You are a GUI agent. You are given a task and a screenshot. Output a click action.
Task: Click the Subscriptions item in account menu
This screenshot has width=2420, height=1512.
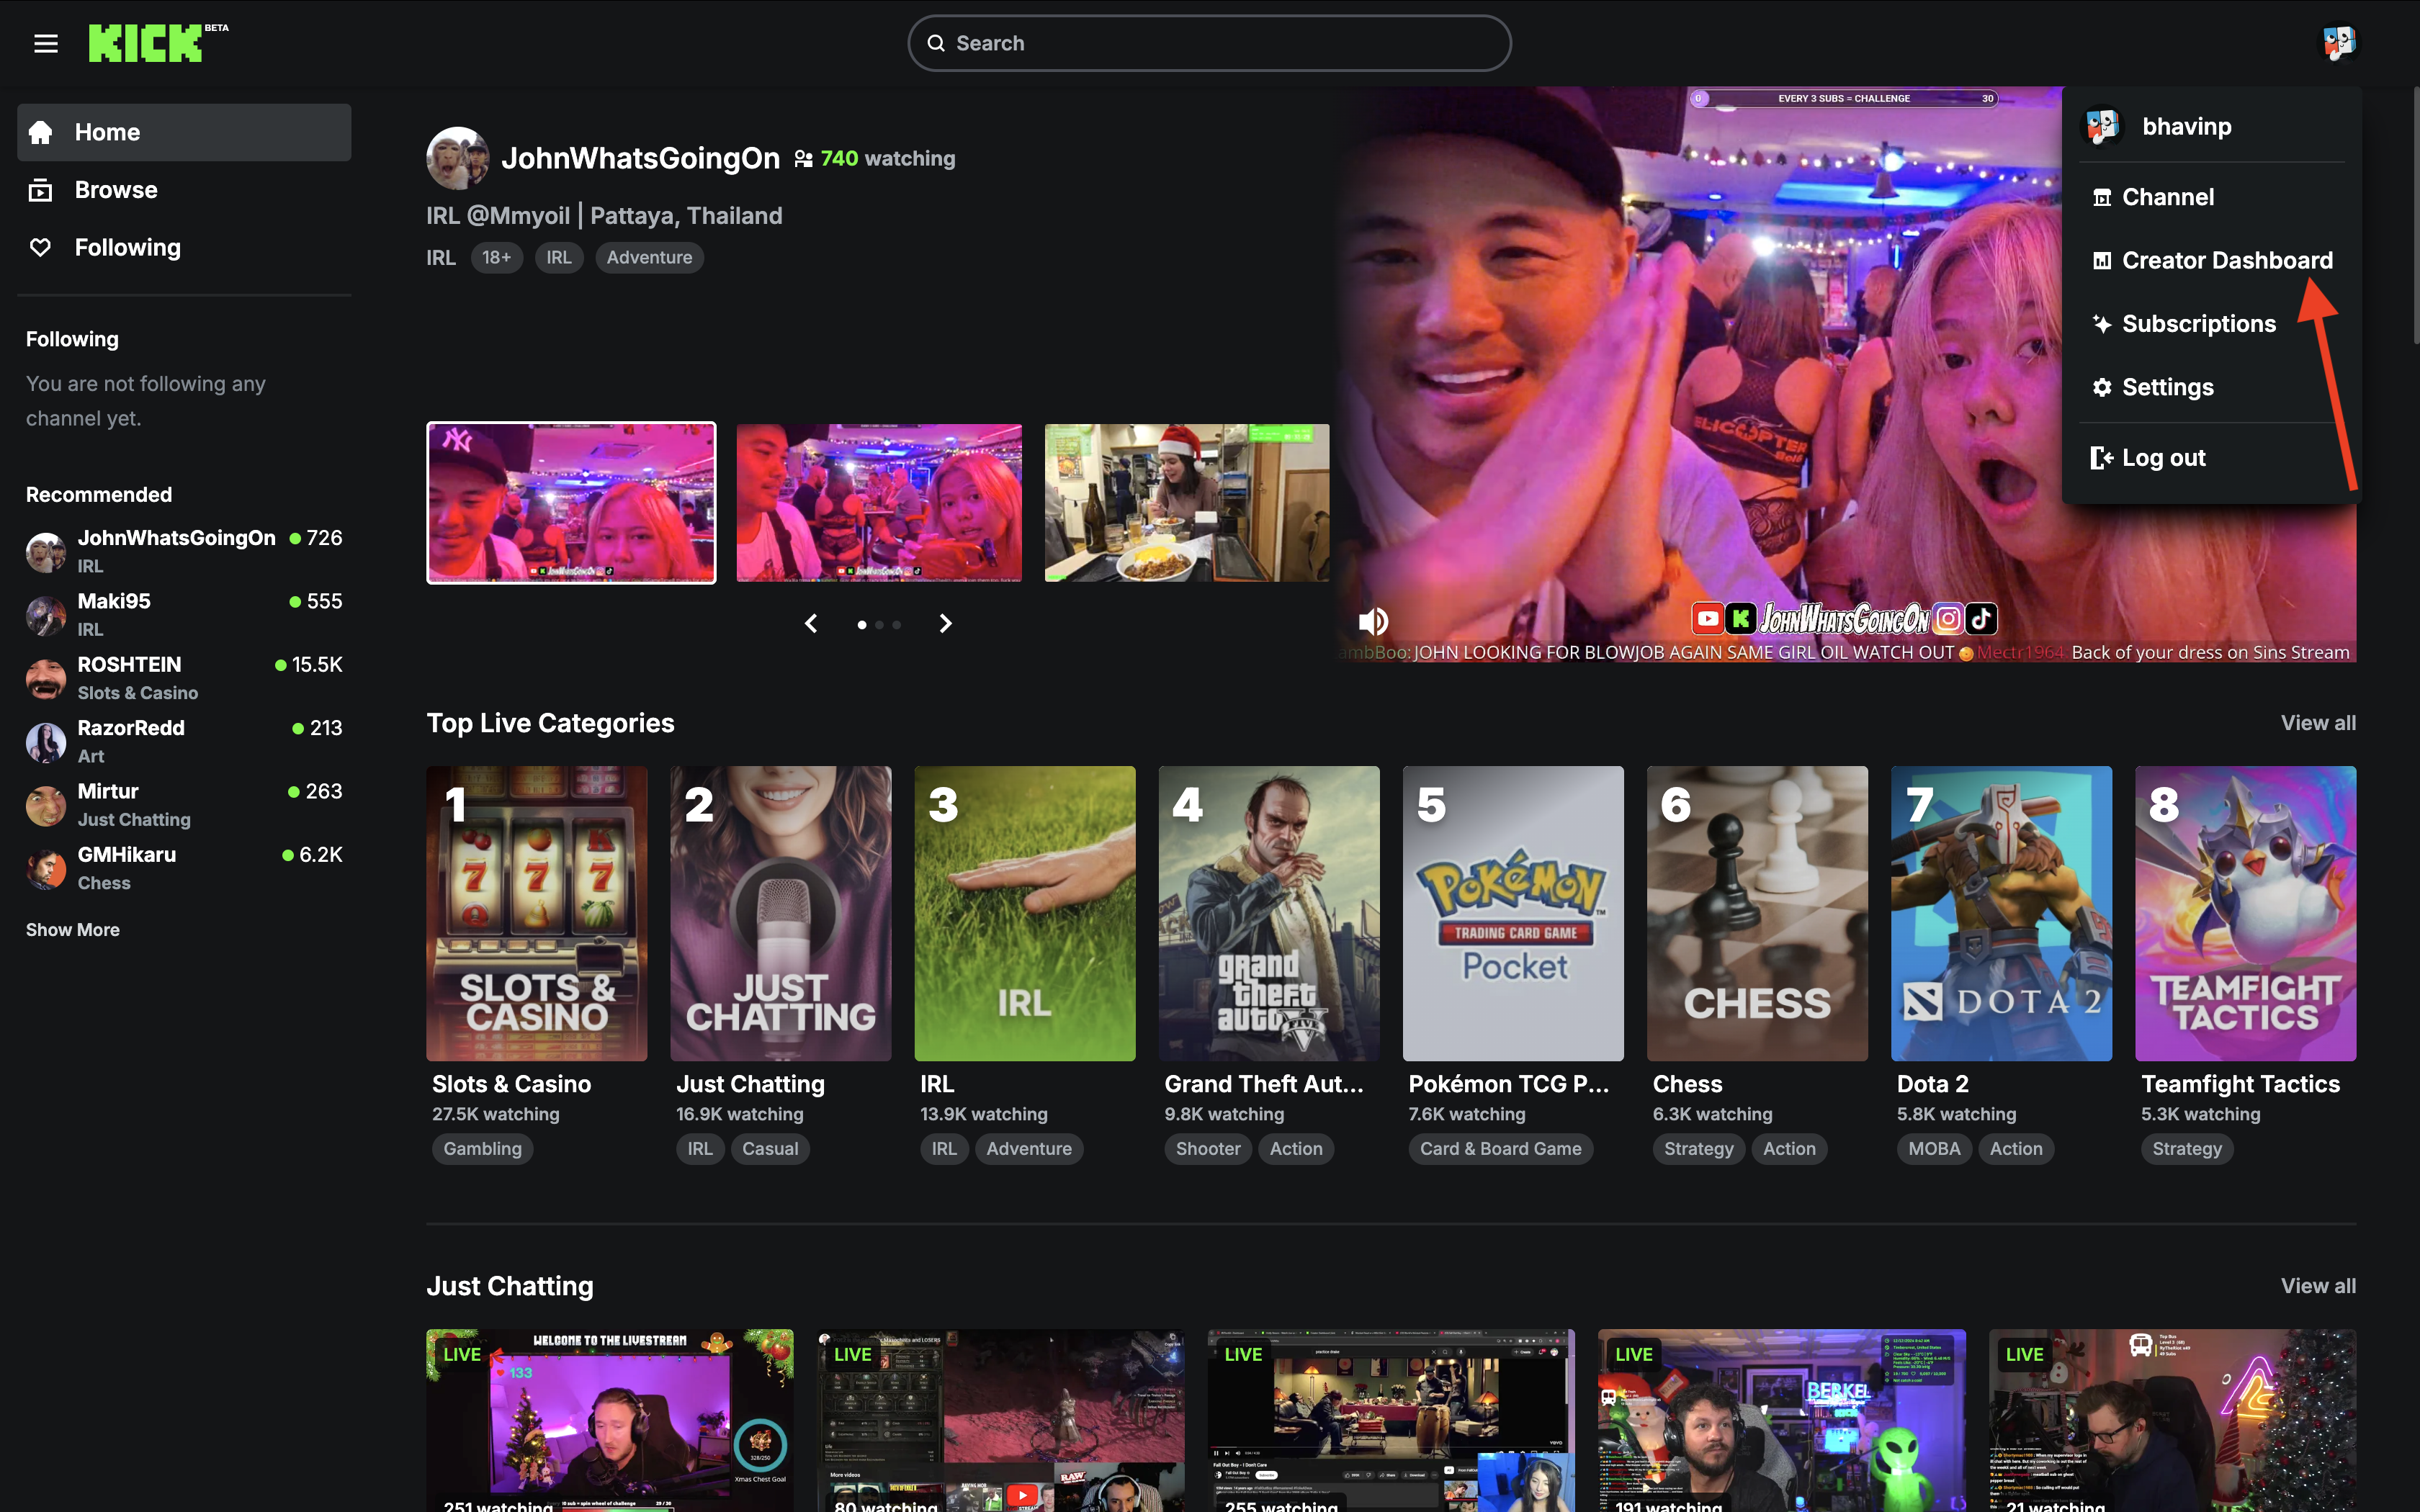tap(2198, 323)
